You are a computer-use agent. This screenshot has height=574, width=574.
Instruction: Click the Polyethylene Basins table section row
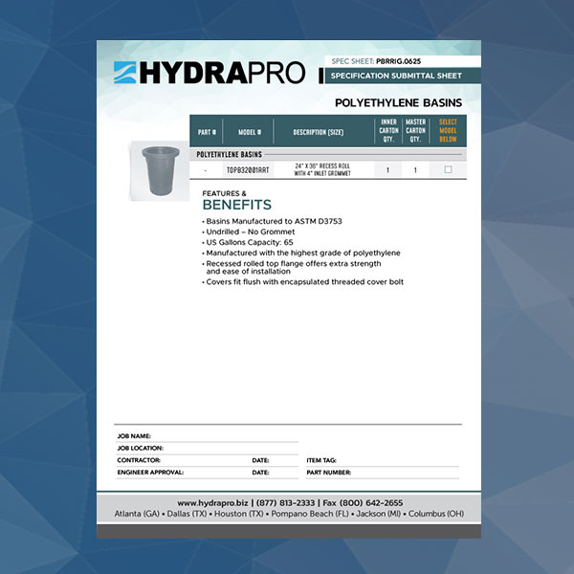point(328,154)
